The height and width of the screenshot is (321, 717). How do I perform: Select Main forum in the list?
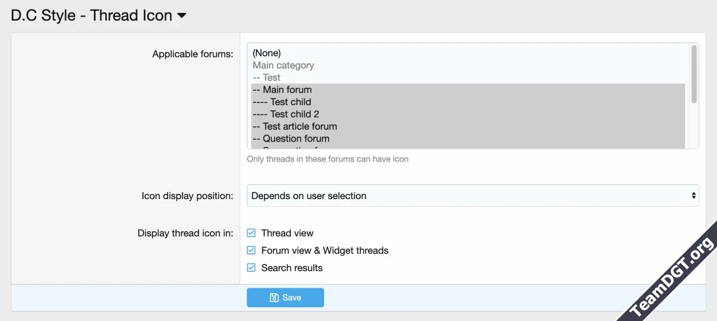pyautogui.click(x=282, y=89)
